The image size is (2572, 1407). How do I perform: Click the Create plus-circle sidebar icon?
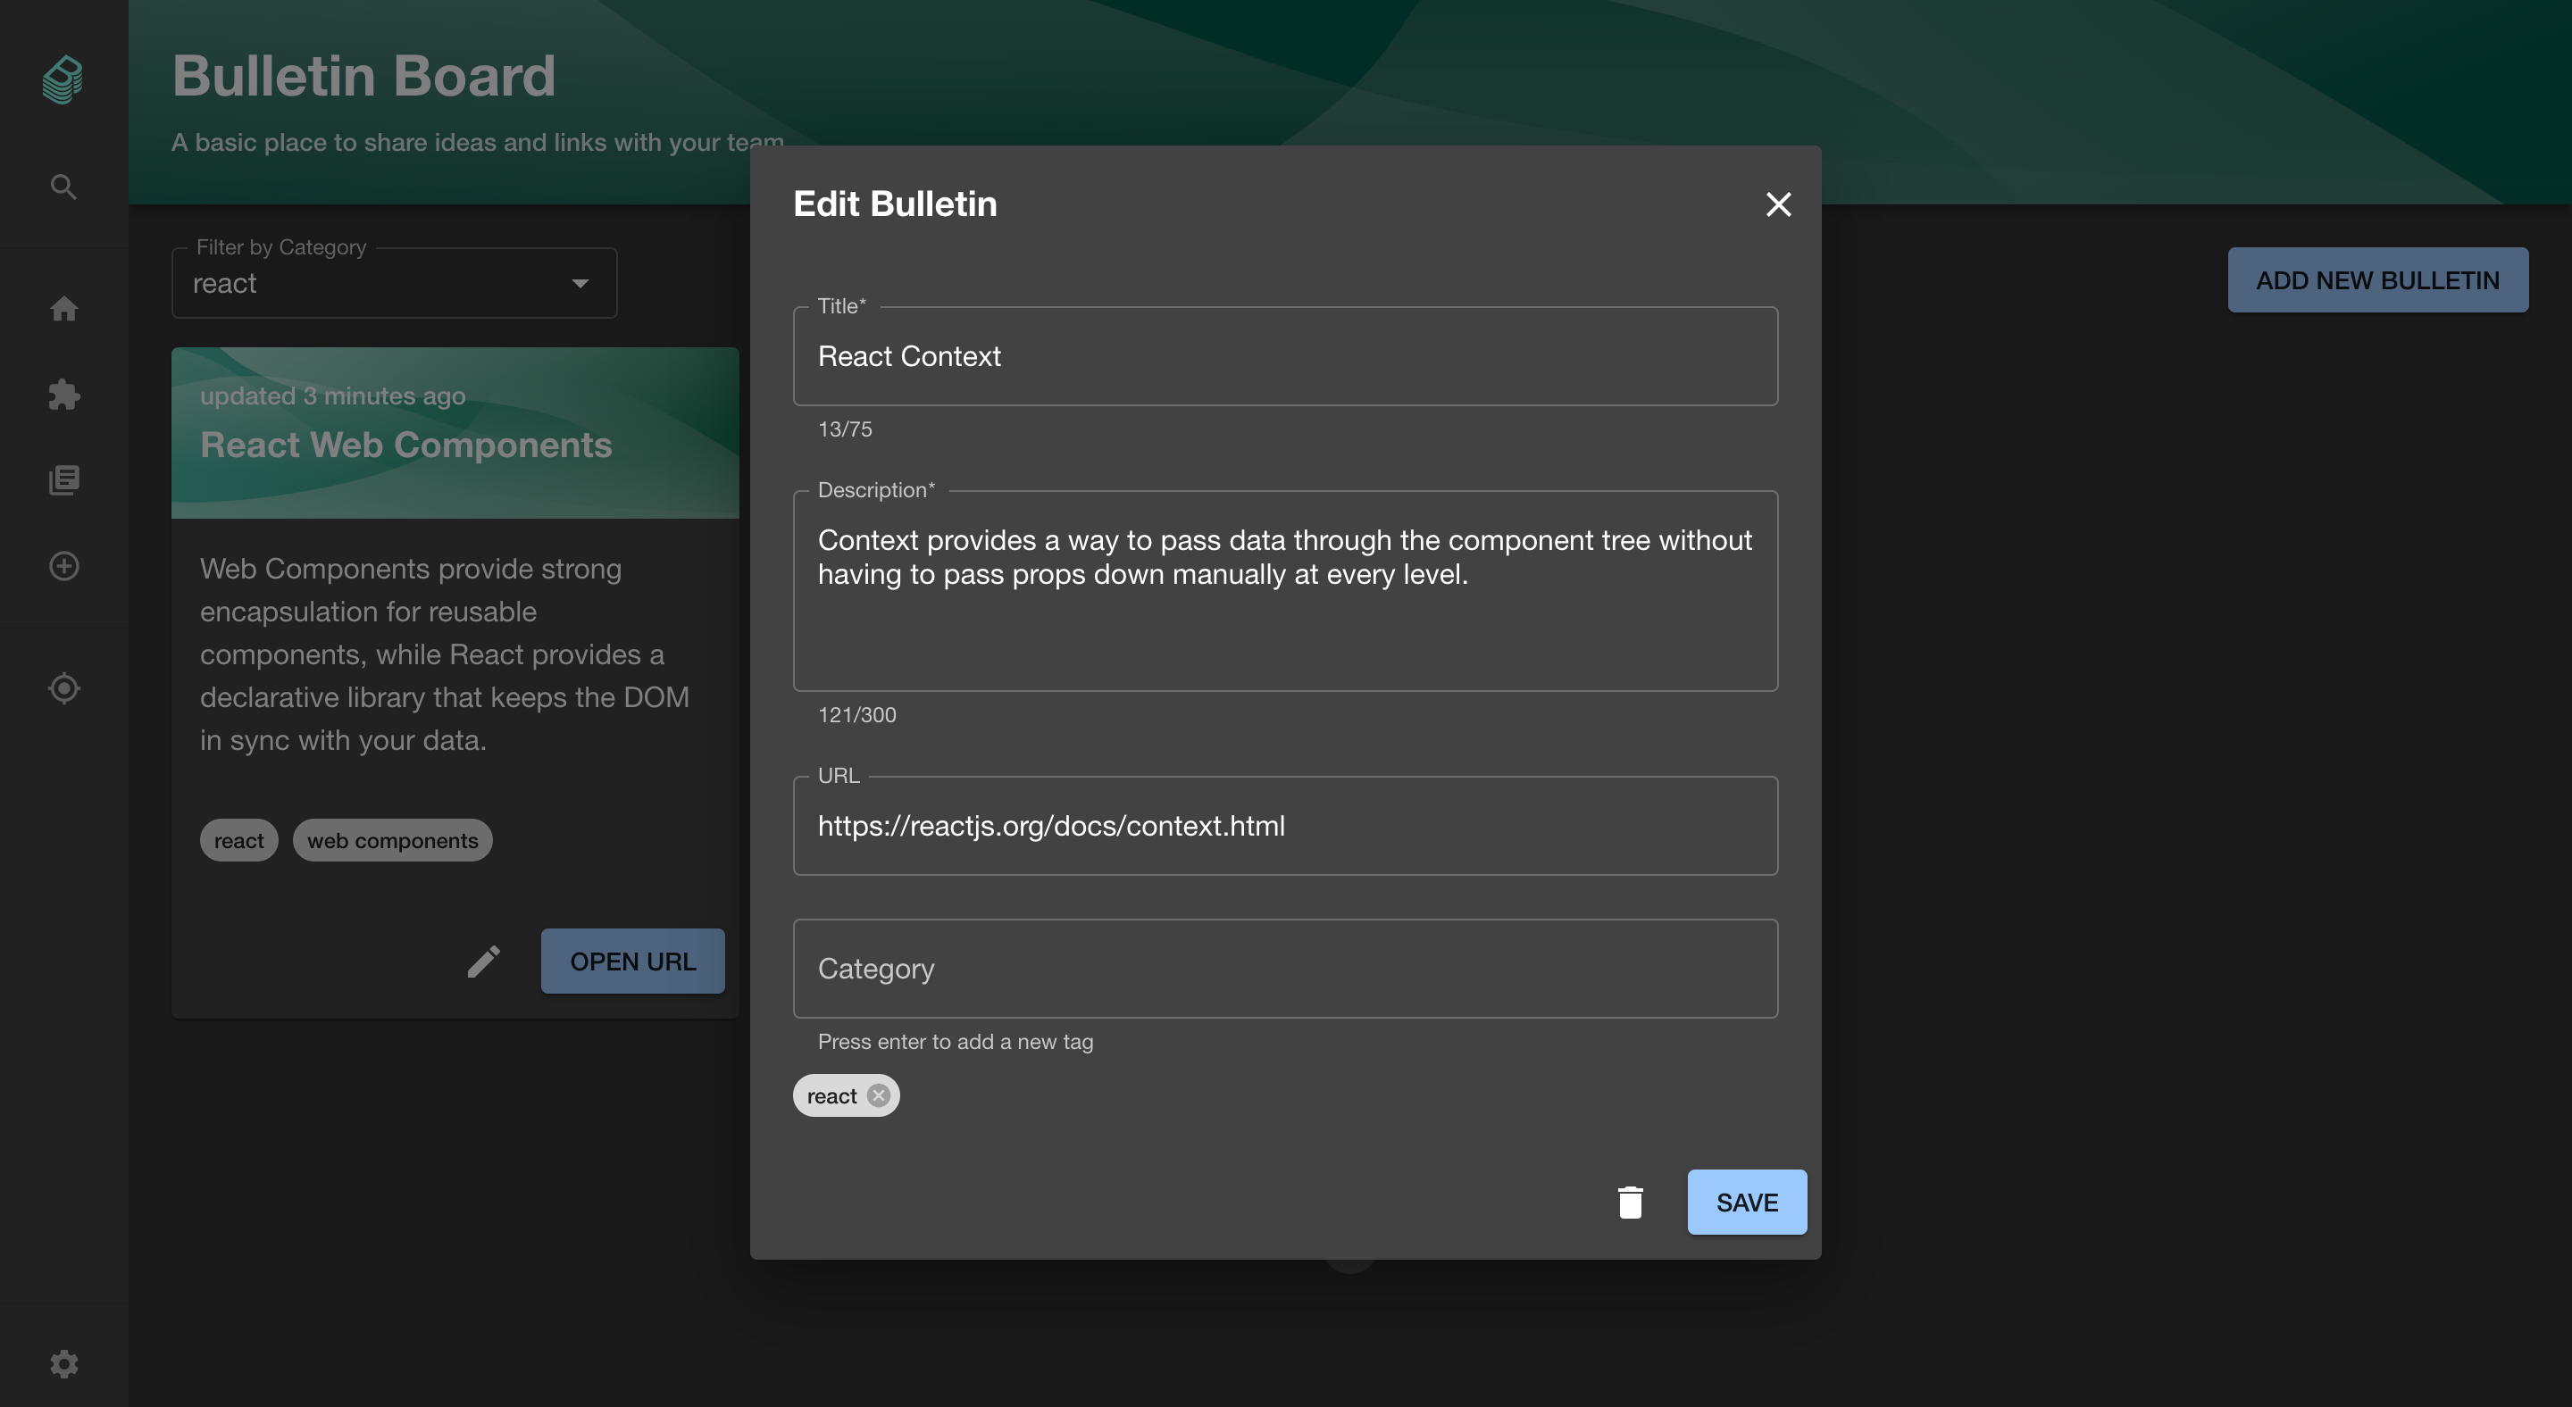pyautogui.click(x=64, y=566)
